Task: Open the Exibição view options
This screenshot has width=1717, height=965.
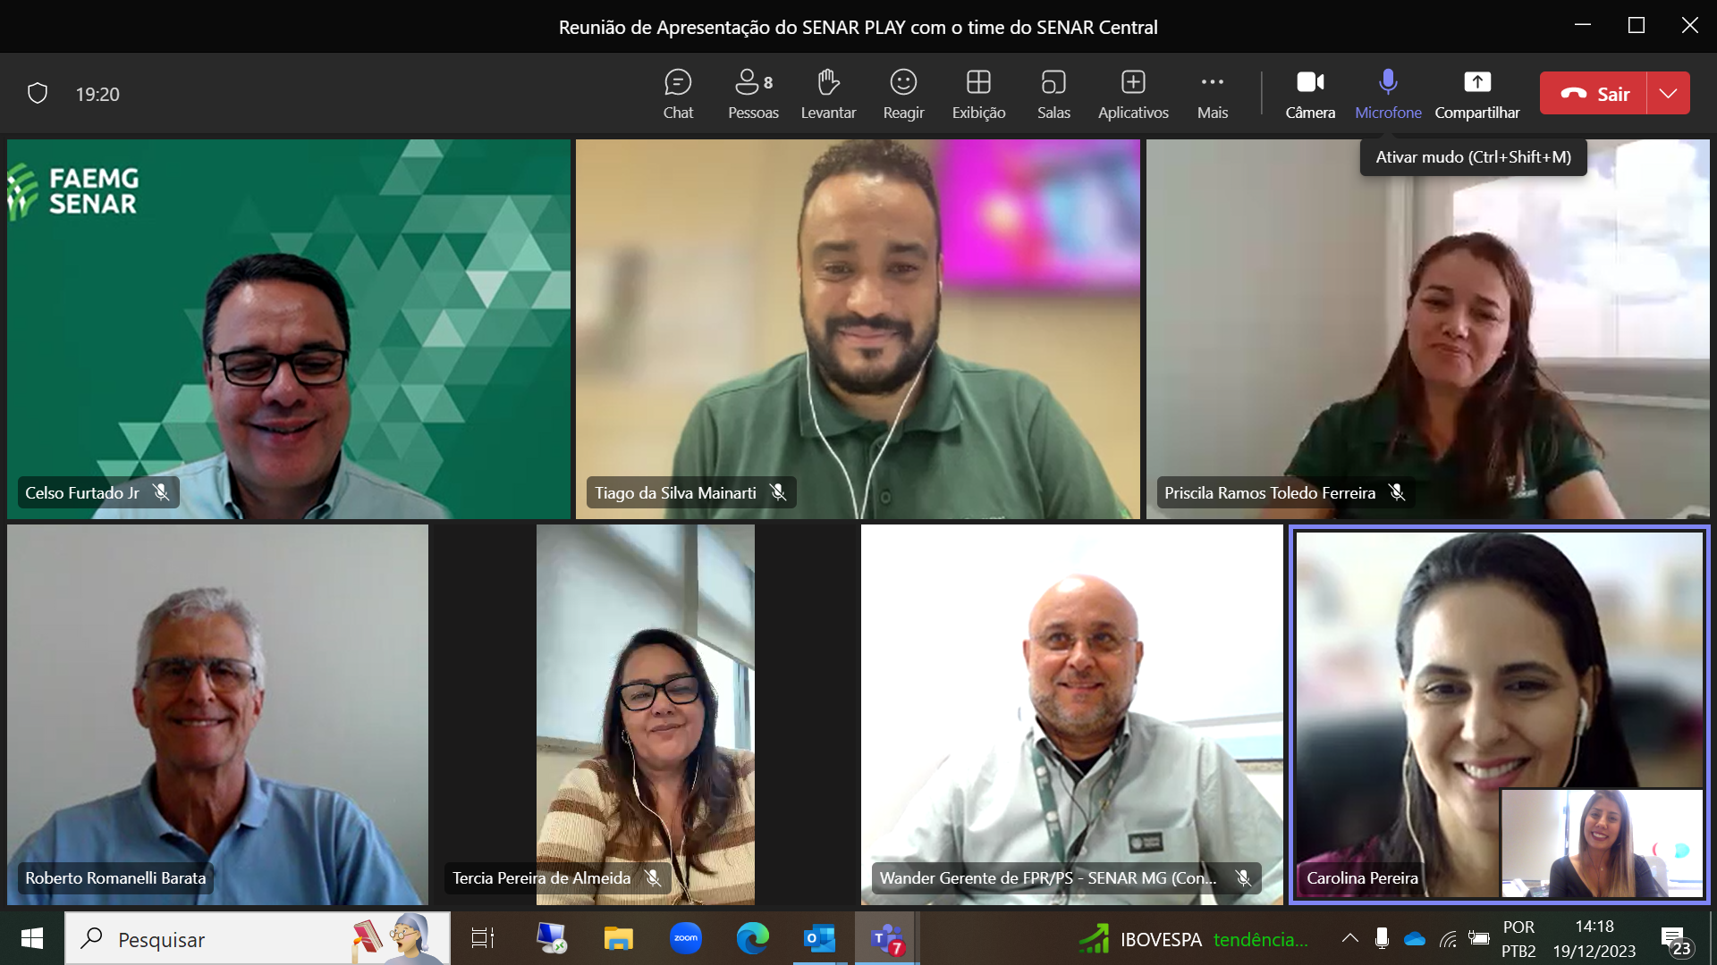Action: coord(978,94)
